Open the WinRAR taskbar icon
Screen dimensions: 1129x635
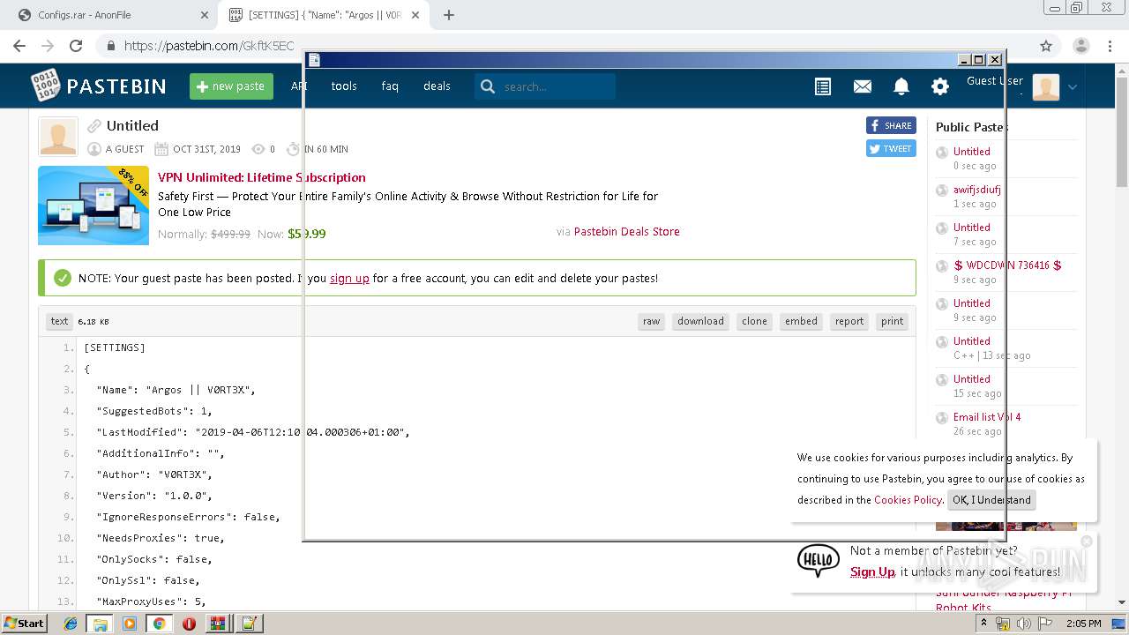coord(218,624)
